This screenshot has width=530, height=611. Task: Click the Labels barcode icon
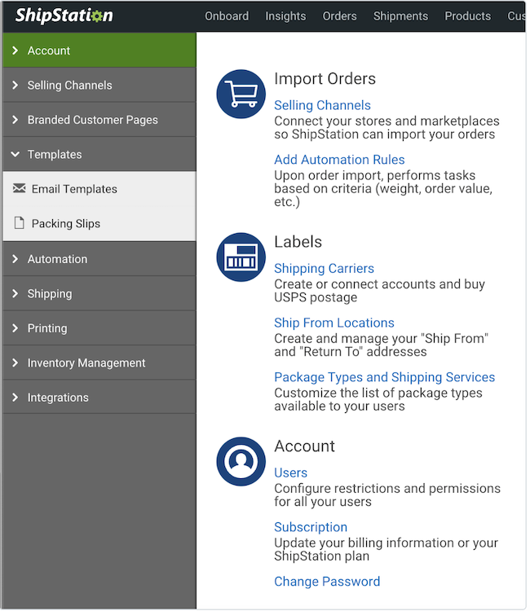(x=241, y=257)
